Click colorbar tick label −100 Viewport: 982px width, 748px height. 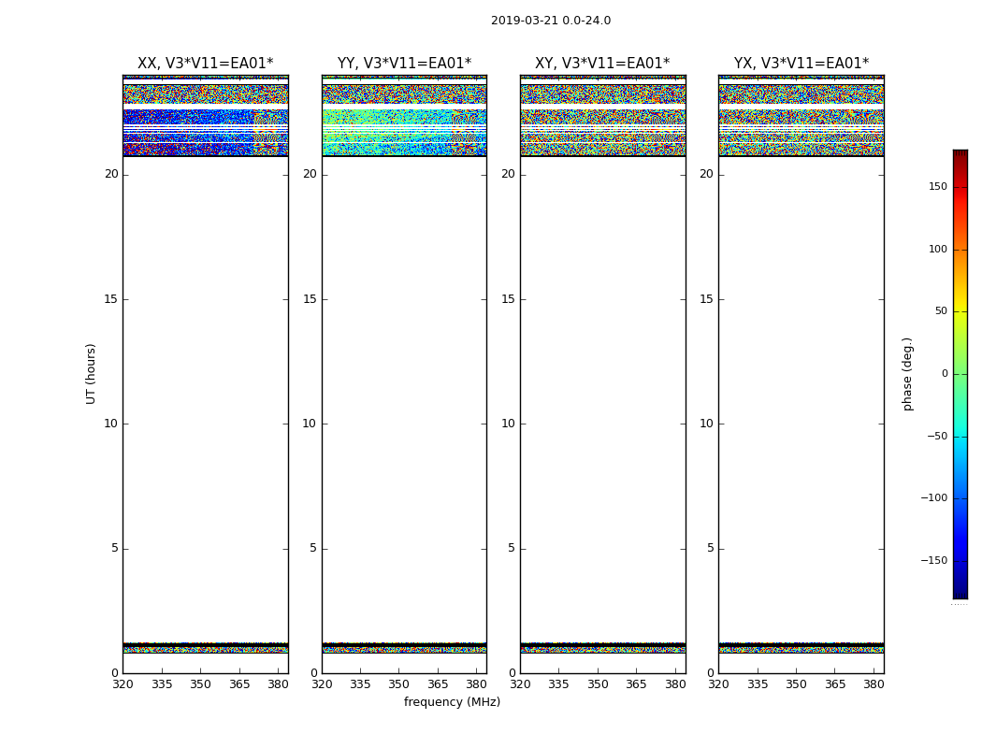coord(934,497)
